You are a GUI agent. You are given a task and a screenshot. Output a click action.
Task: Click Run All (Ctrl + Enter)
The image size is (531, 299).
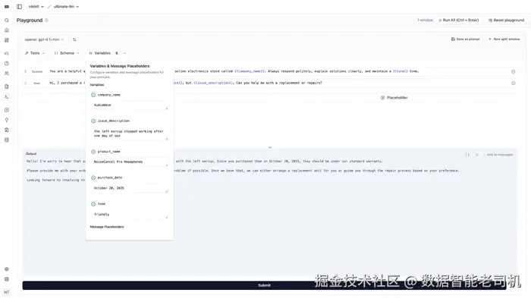[x=459, y=20]
